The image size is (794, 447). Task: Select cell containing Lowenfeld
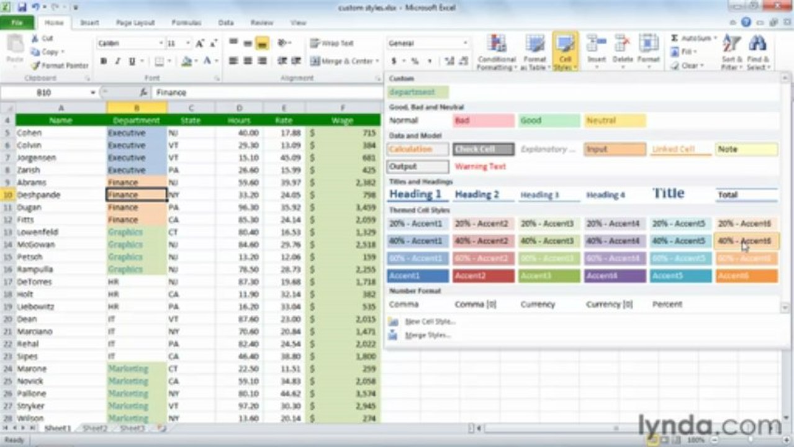(61, 232)
